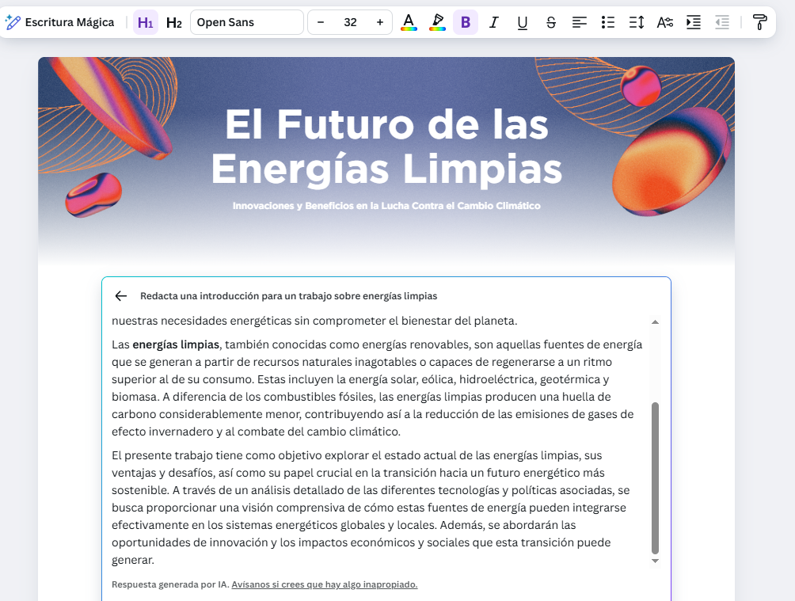Click the 'Avísanos si crees que hay algo inapropiado' link
The height and width of the screenshot is (601, 795).
[324, 584]
